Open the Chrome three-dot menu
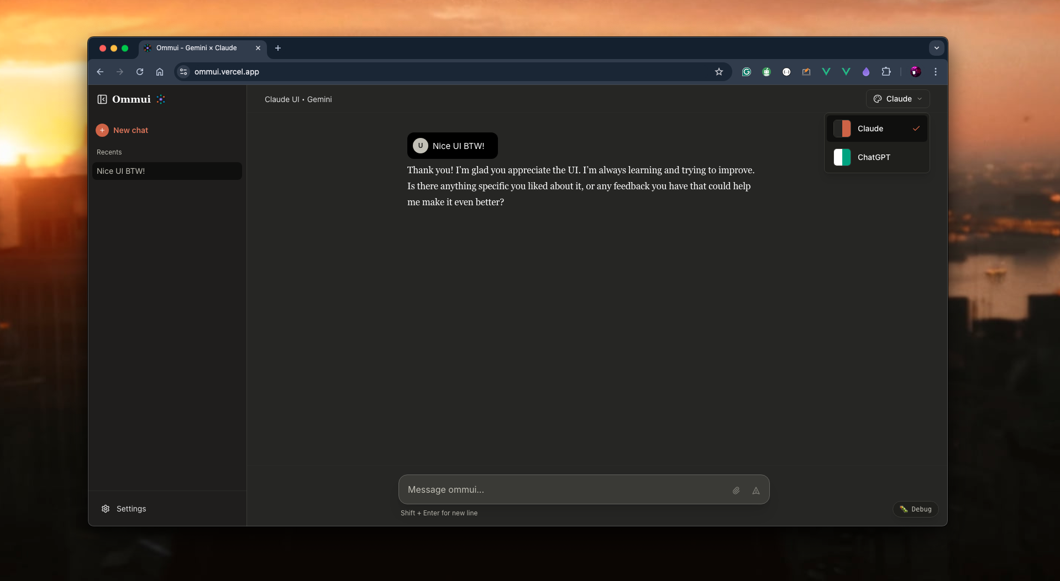 (936, 72)
